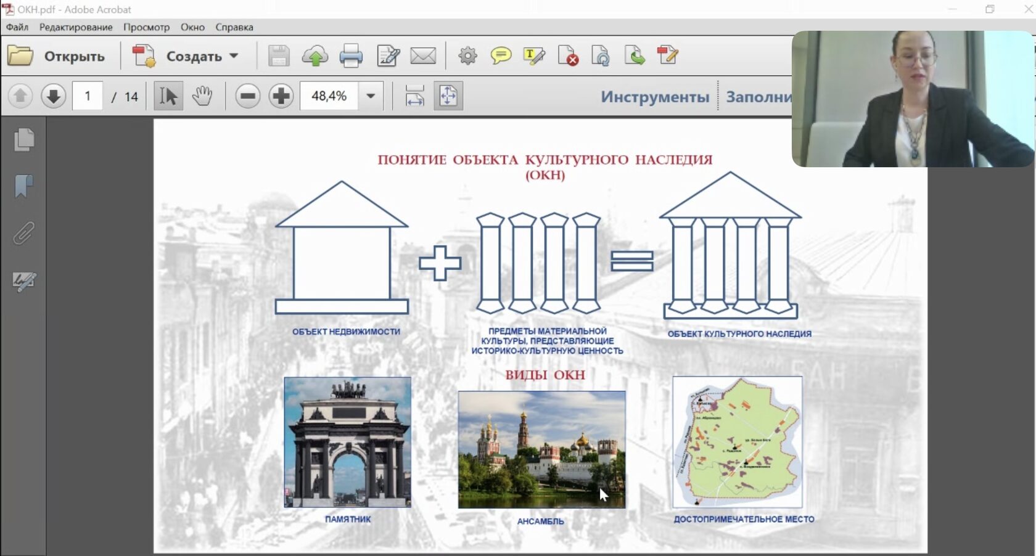Click the red PDF edit pencil icon
1036x556 pixels.
coord(668,56)
